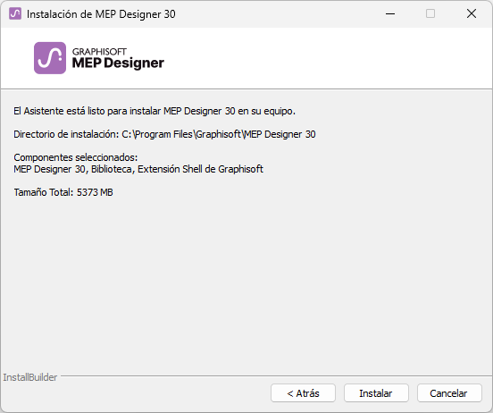Screen dimensions: 493x413
Task: Click the Instalar button
Action: (x=376, y=392)
